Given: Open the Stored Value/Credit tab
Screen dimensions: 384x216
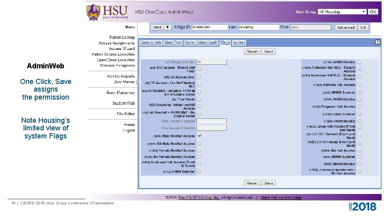Looking at the screenshot, I should [x=201, y=42].
